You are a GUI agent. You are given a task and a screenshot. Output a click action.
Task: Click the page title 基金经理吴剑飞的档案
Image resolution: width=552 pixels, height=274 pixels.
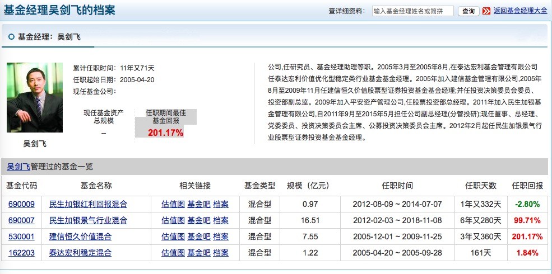point(59,10)
